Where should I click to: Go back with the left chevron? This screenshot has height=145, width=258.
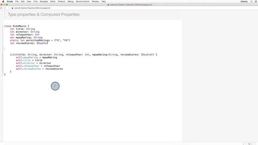coord(5,8)
